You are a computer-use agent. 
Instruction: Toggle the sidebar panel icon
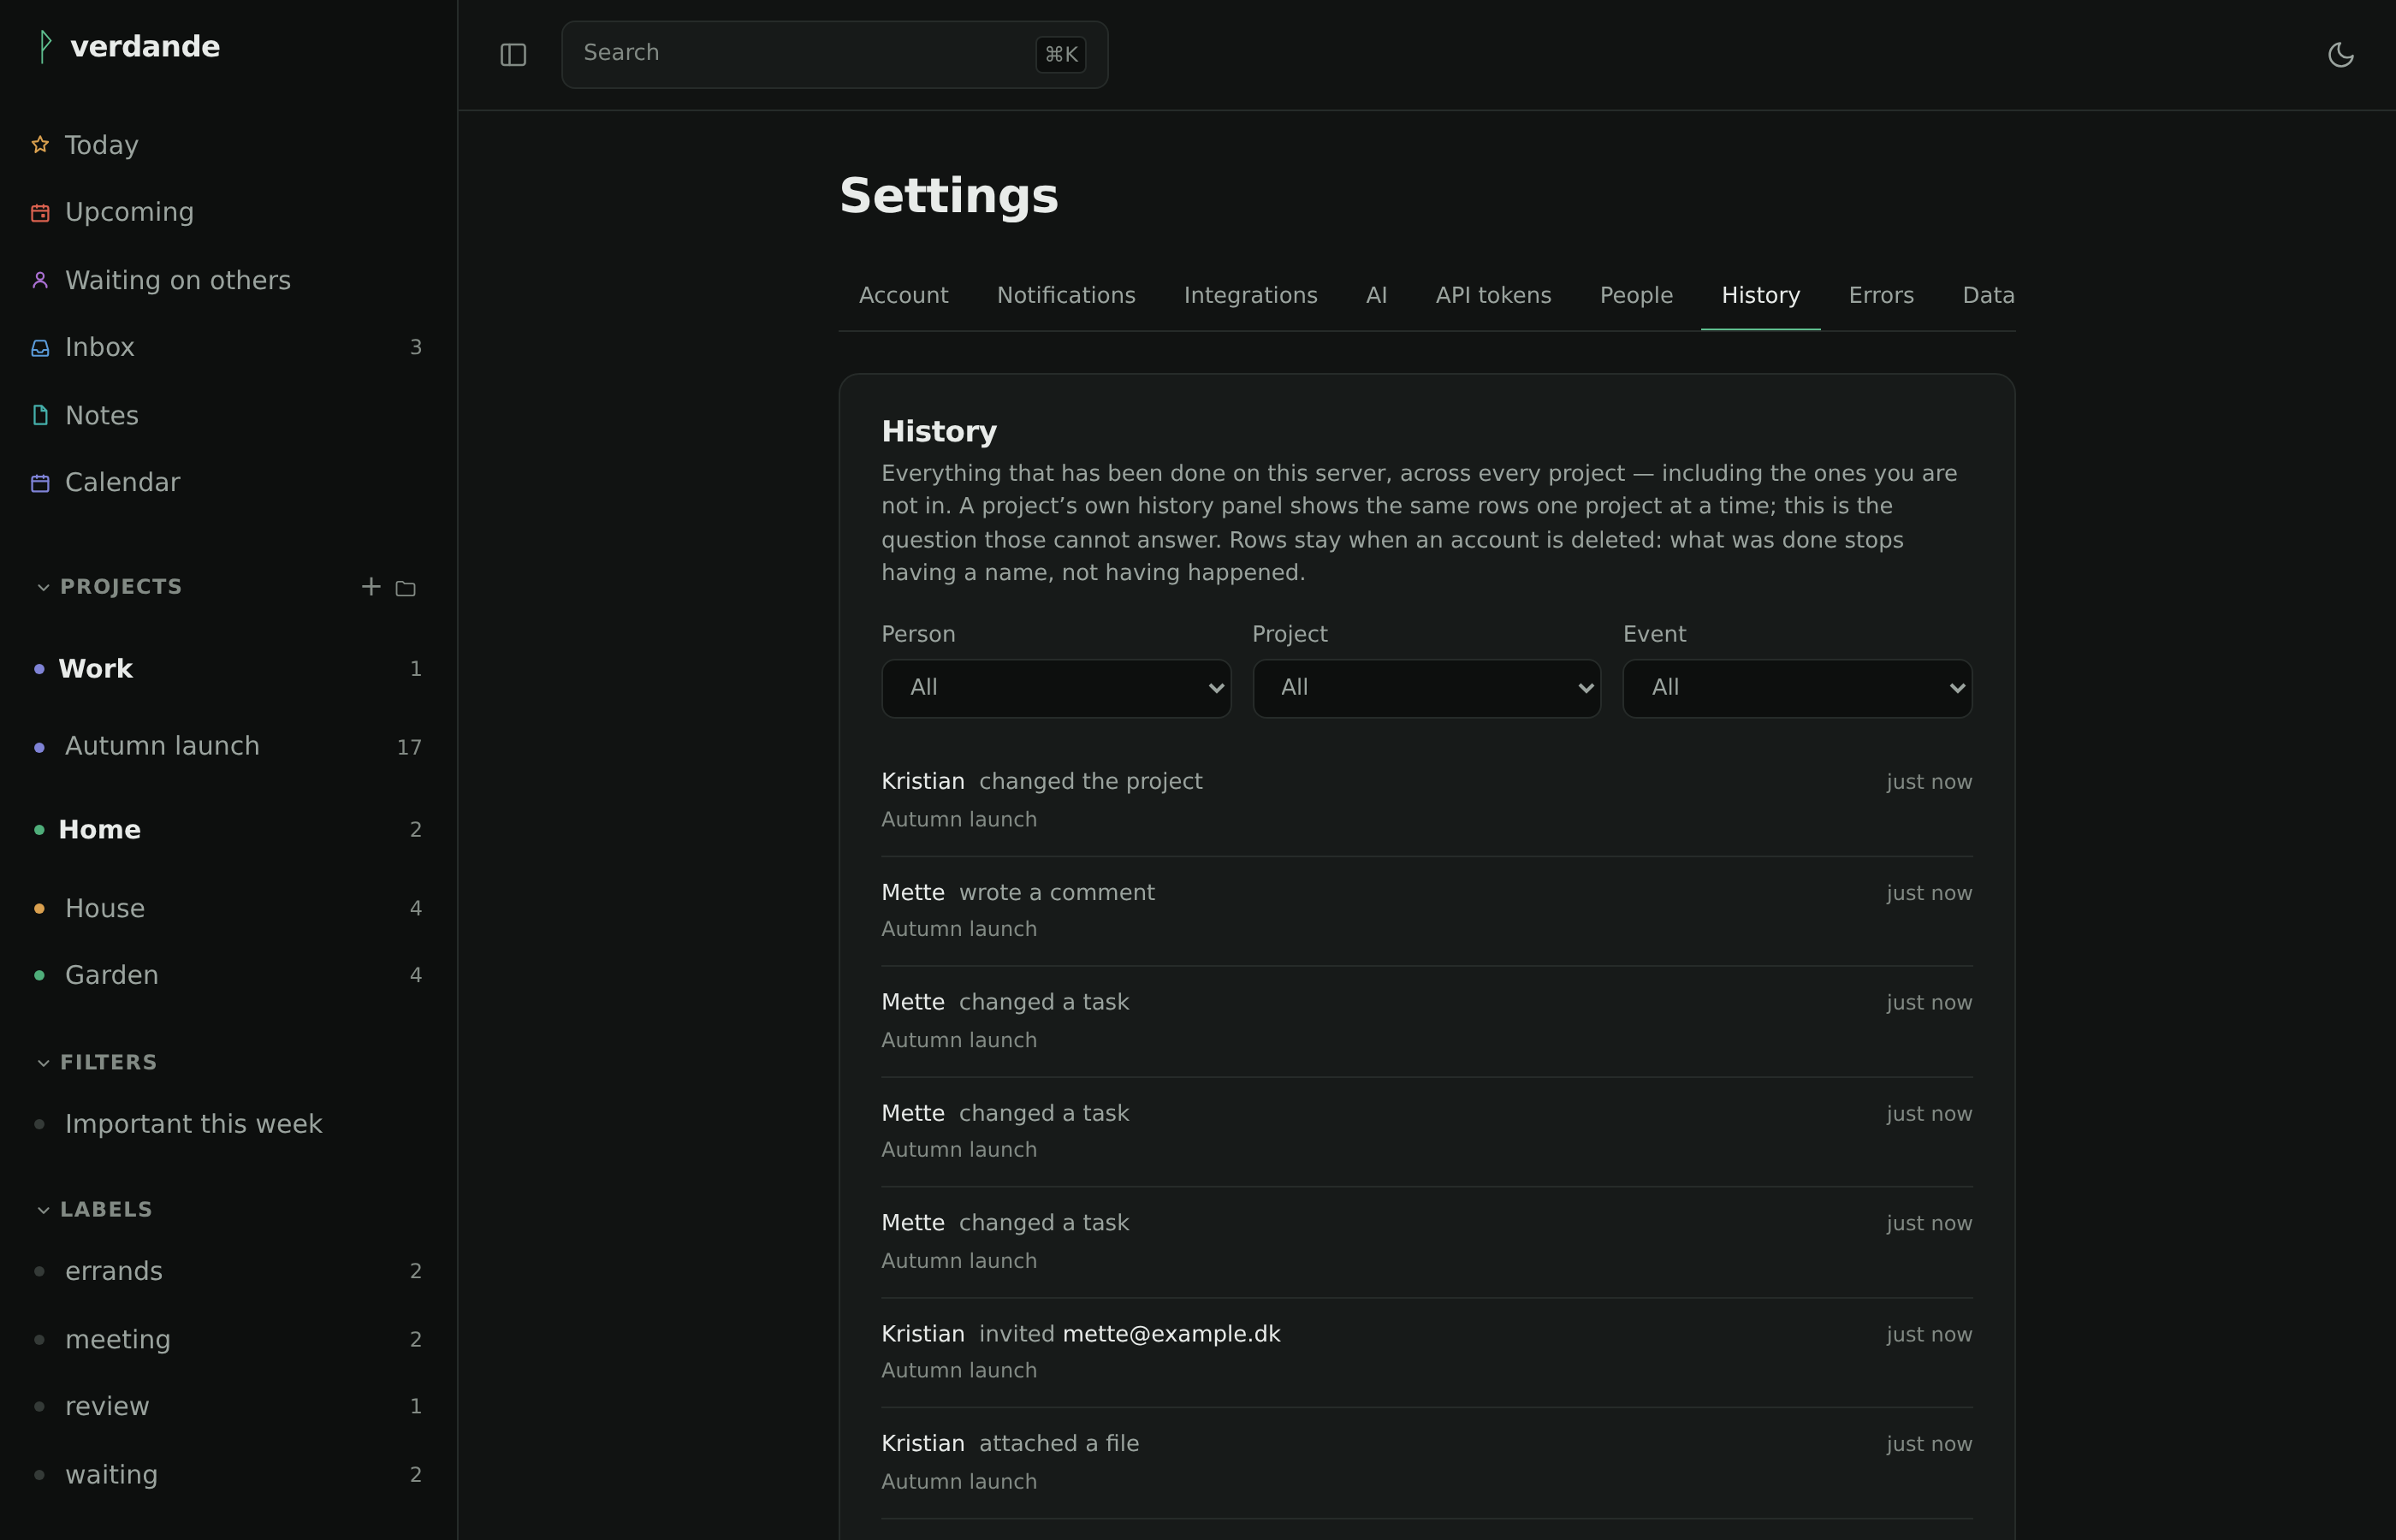(513, 55)
